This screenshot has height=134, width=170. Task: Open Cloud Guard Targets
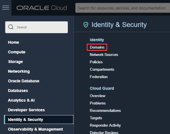coord(96,118)
